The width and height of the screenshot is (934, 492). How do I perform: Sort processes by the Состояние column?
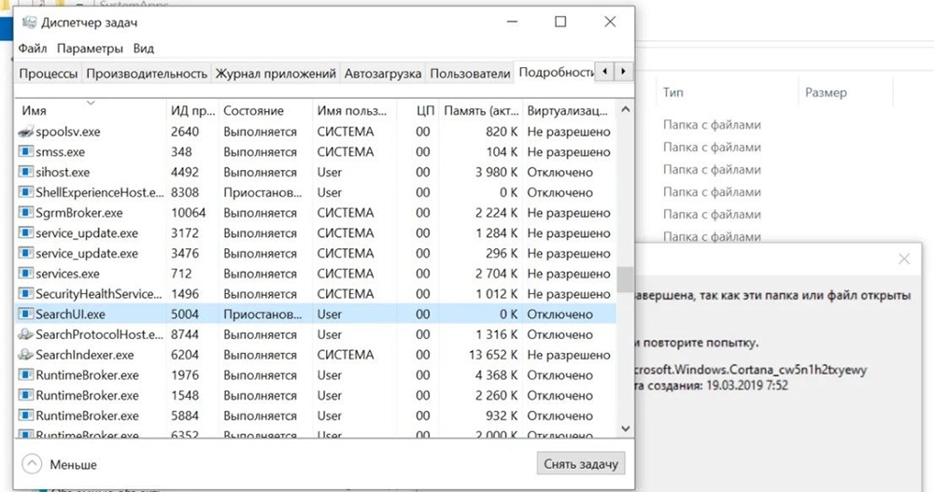253,110
